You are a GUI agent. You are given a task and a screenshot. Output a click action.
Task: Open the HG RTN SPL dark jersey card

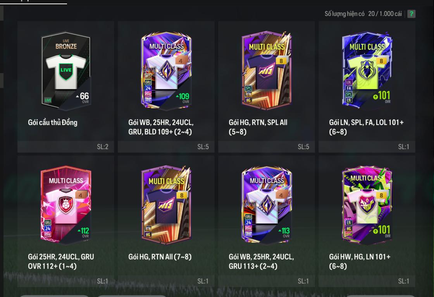(267, 70)
